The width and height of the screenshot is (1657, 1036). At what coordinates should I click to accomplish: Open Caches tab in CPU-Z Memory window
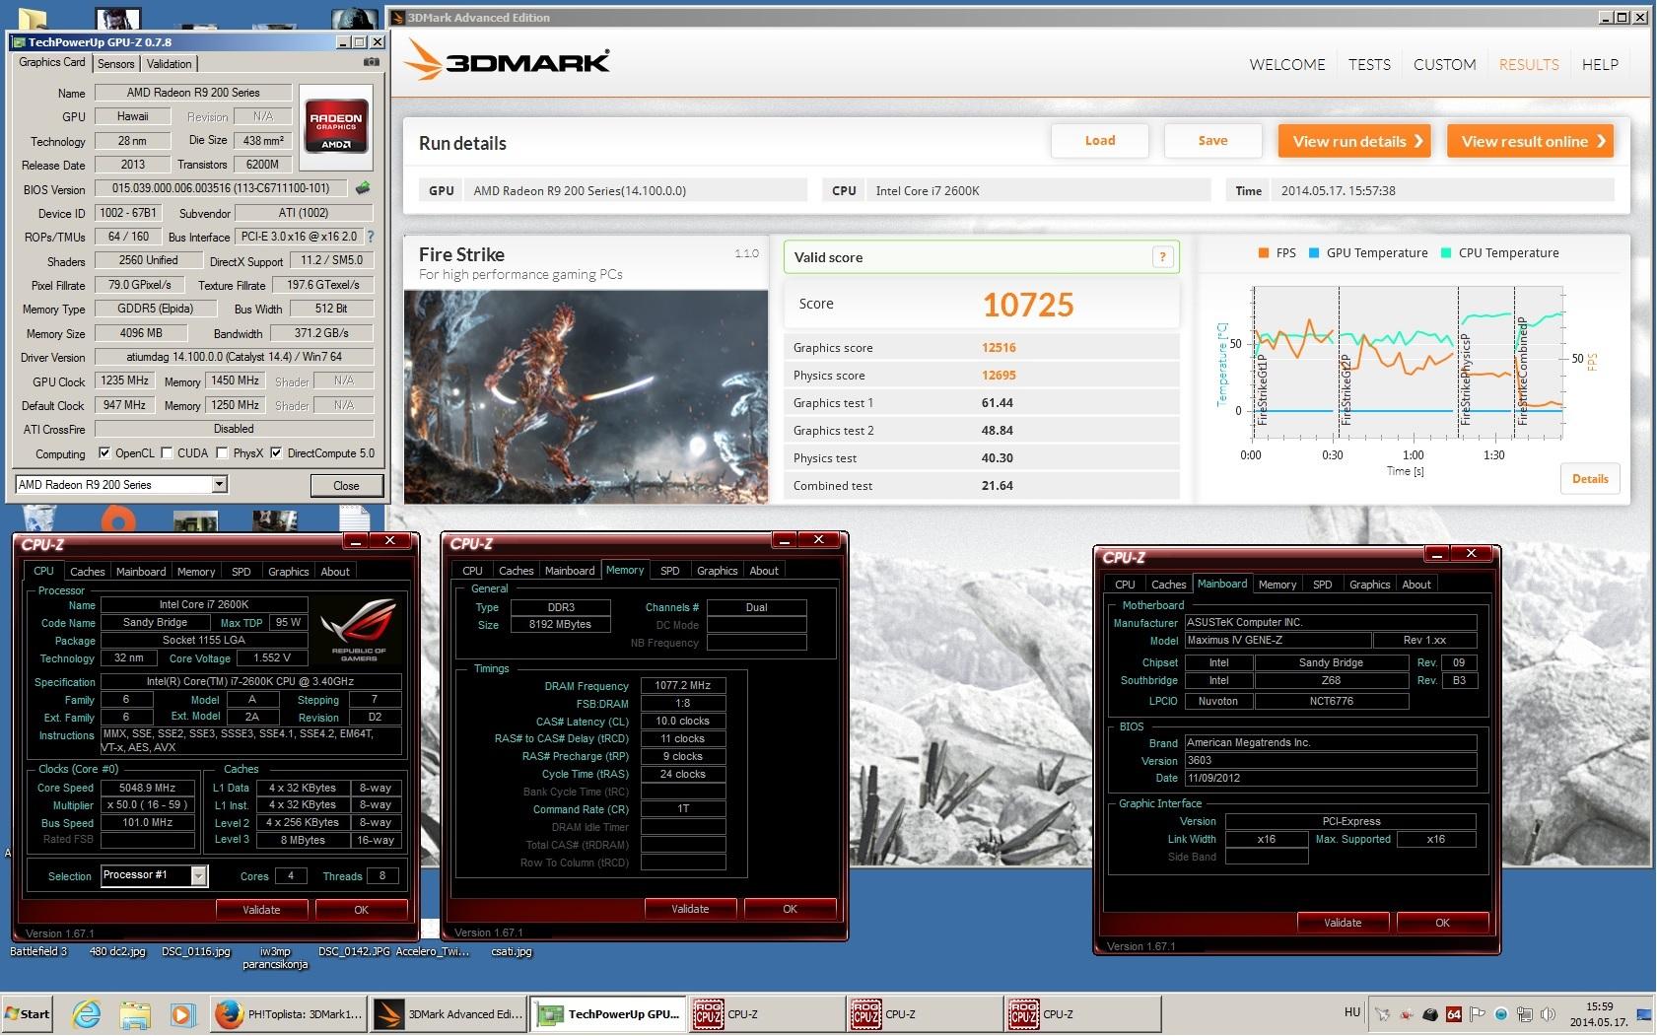[516, 571]
